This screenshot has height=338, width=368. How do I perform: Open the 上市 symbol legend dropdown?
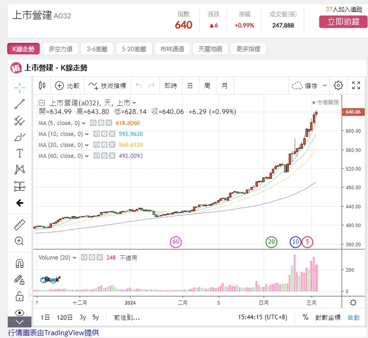134,103
